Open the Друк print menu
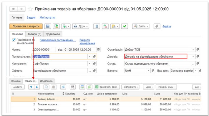The width and height of the screenshot is (209, 116). (x=81, y=26)
